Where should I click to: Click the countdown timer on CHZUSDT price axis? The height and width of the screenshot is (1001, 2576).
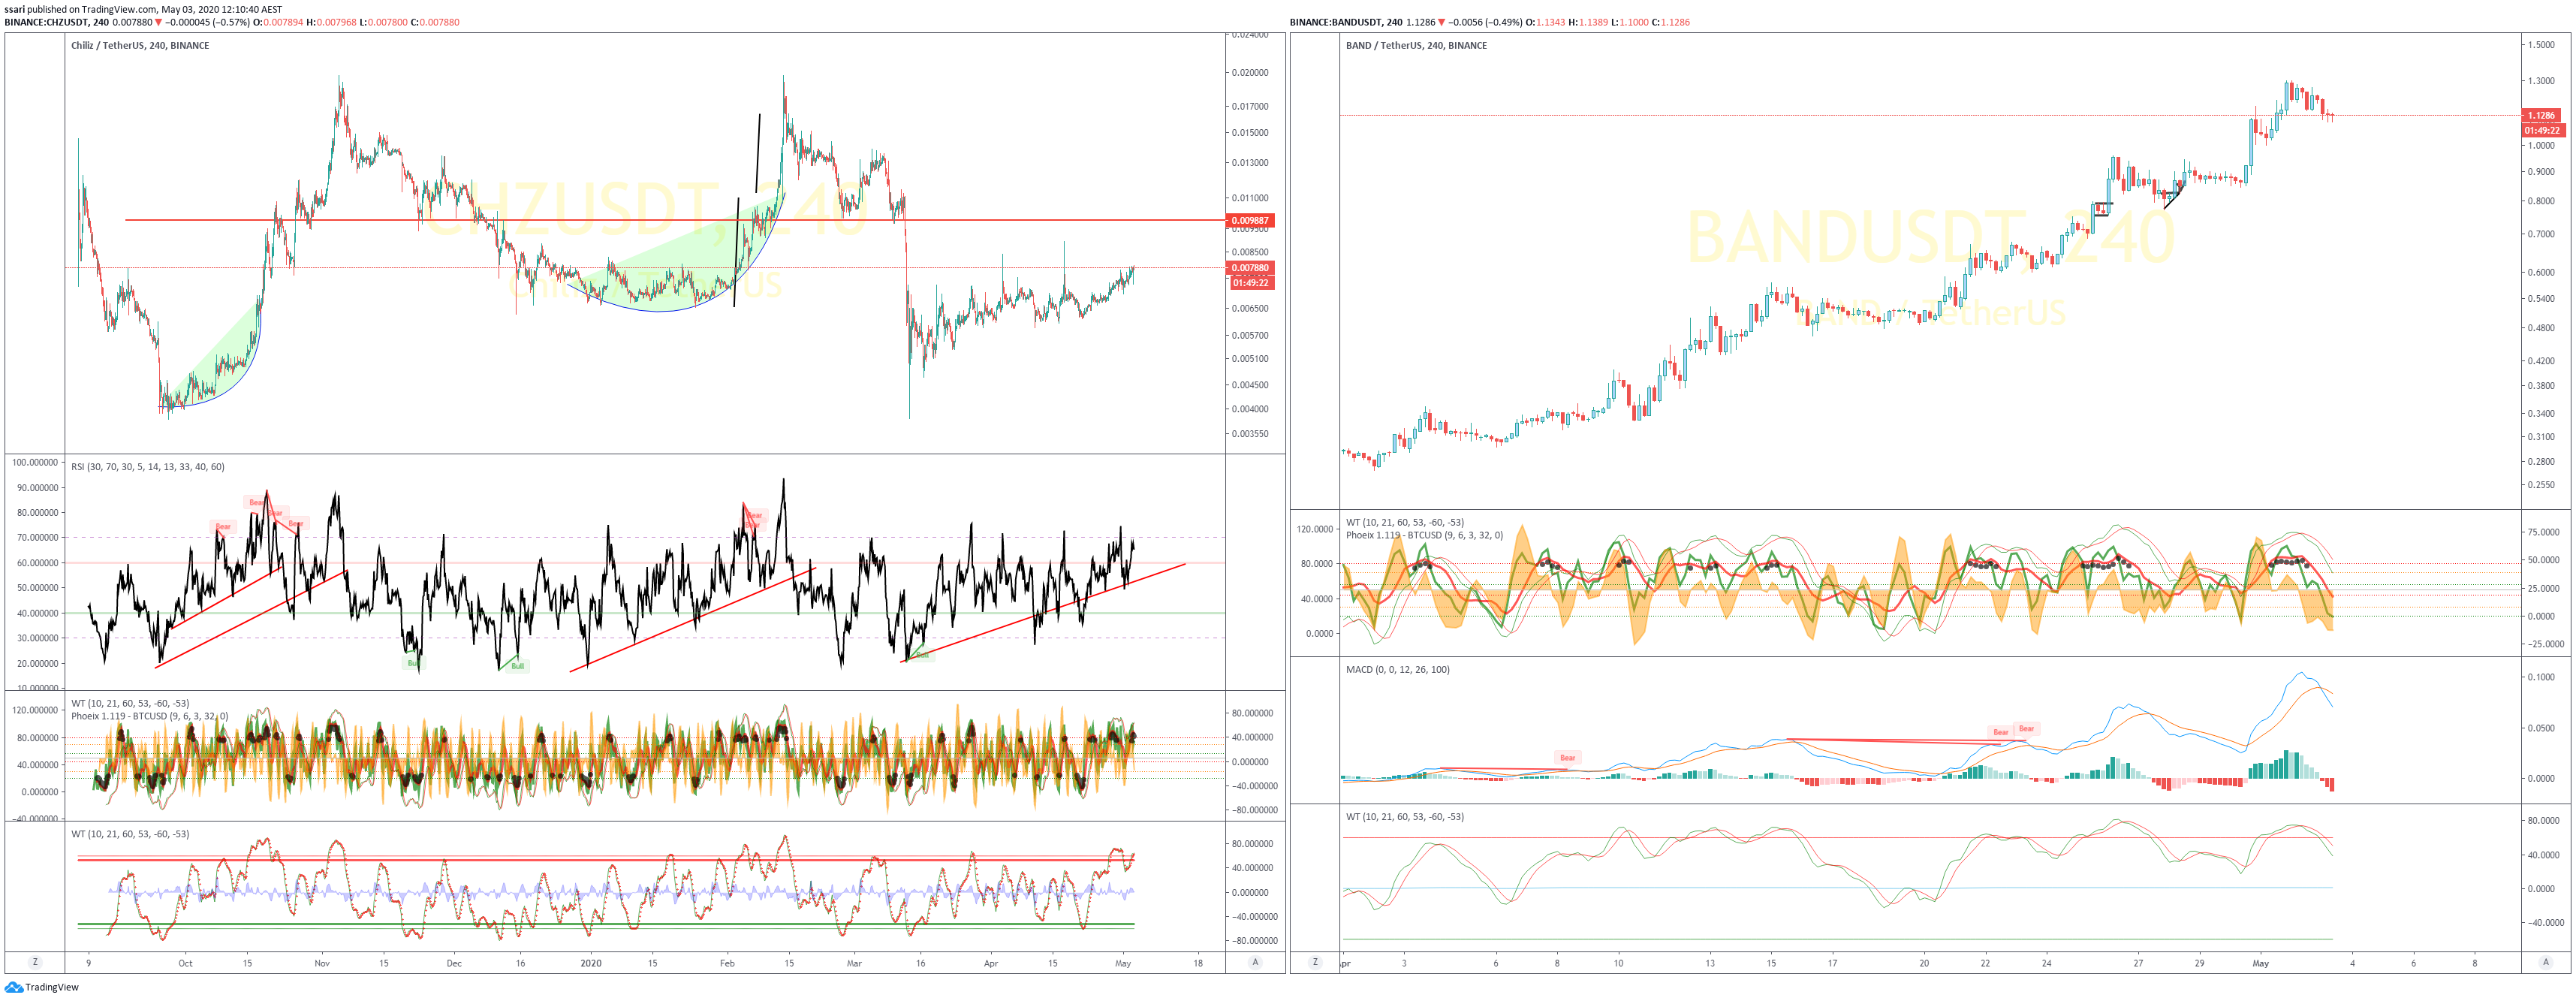pyautogui.click(x=1250, y=283)
